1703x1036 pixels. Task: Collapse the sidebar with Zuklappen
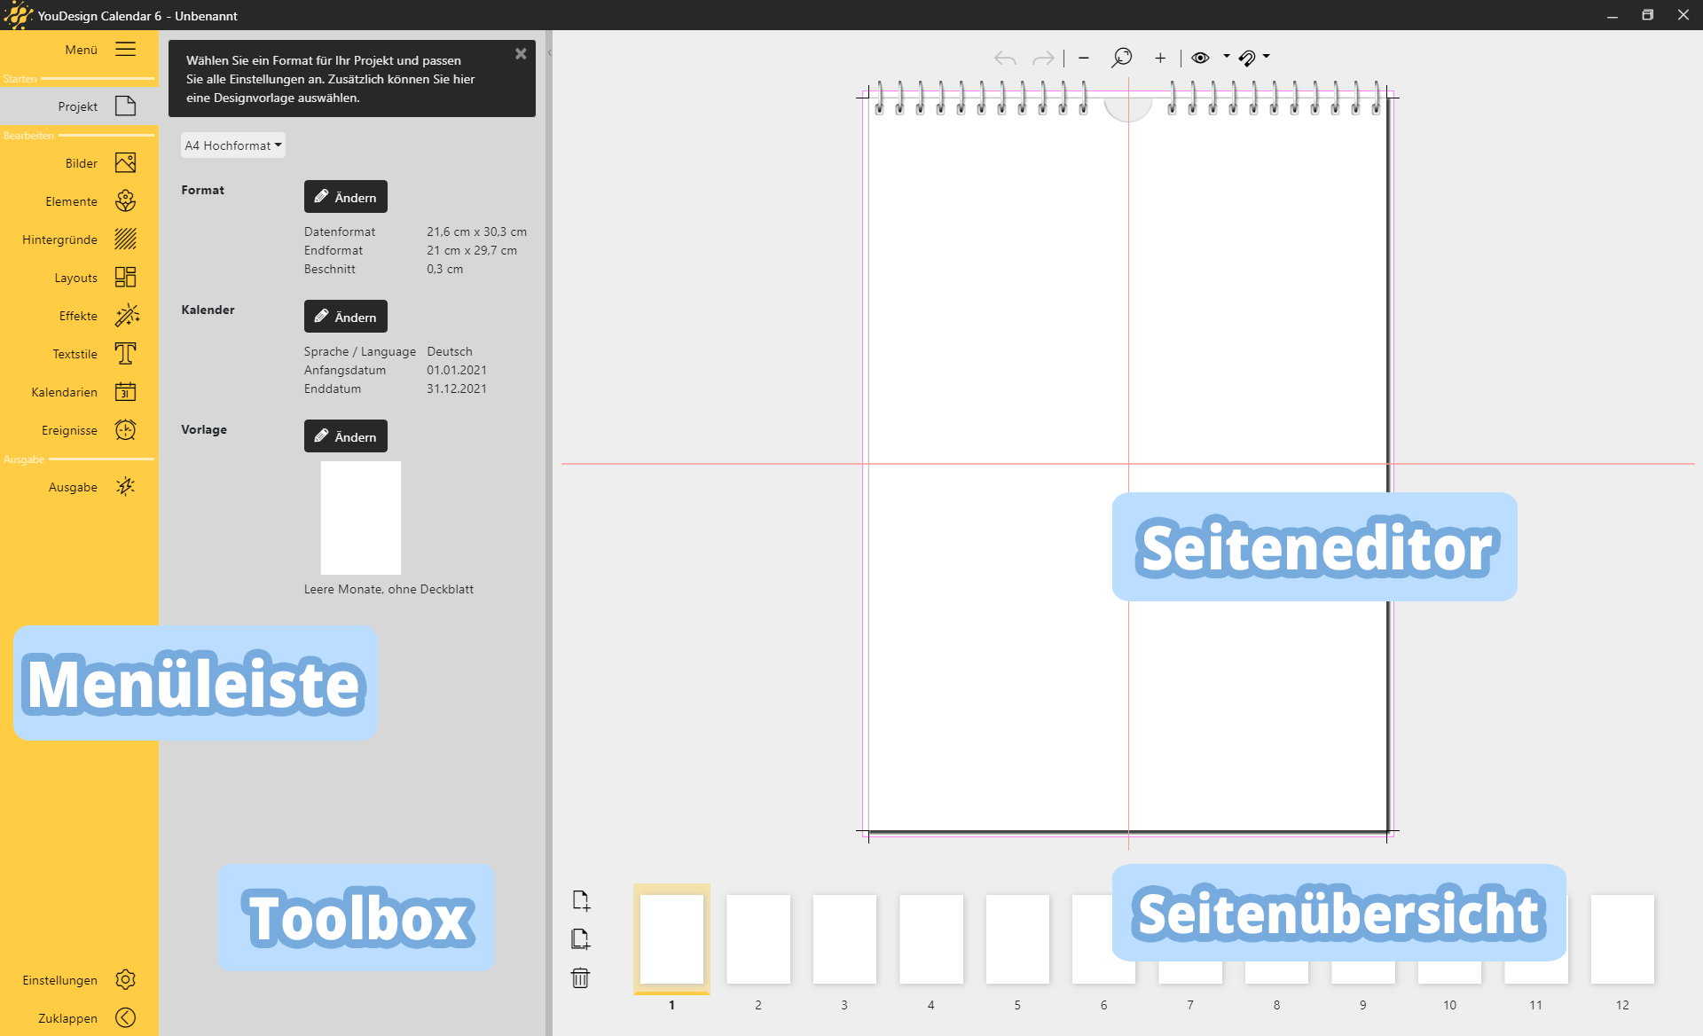click(x=125, y=1017)
